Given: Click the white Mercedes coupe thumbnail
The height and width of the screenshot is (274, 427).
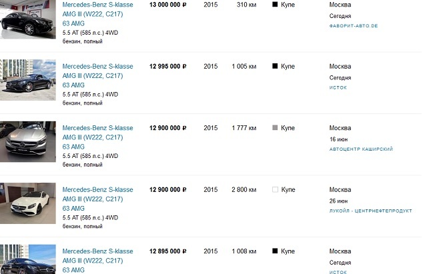Looking at the screenshot, I should (x=28, y=203).
